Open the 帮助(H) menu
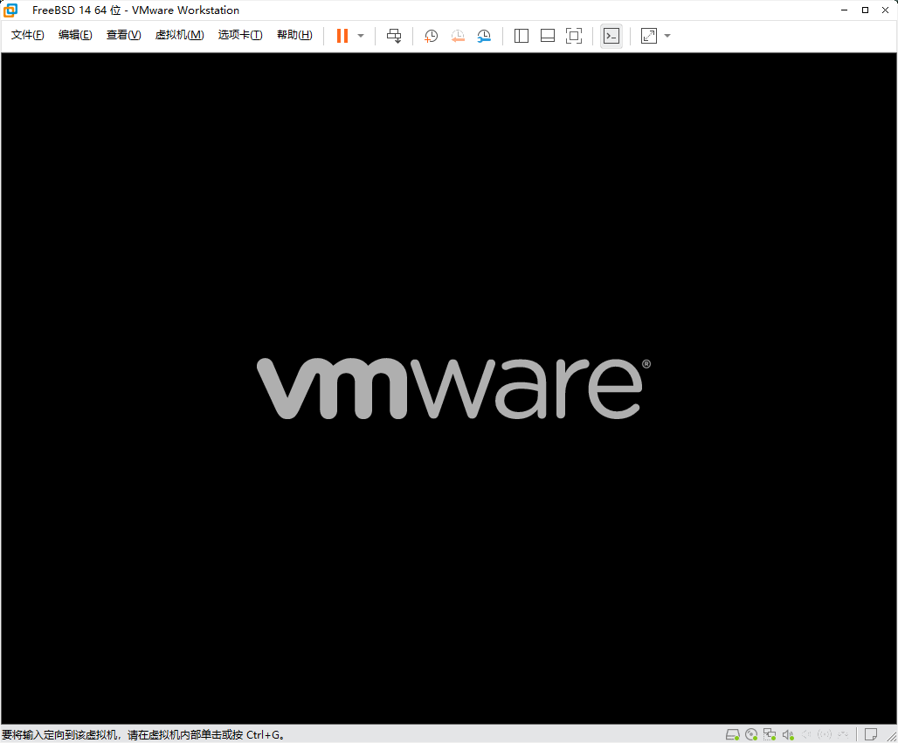Image resolution: width=898 pixels, height=743 pixels. click(x=294, y=35)
